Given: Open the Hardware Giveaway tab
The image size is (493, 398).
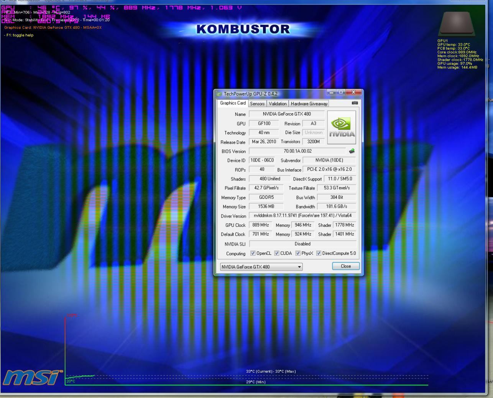Looking at the screenshot, I should (x=309, y=104).
